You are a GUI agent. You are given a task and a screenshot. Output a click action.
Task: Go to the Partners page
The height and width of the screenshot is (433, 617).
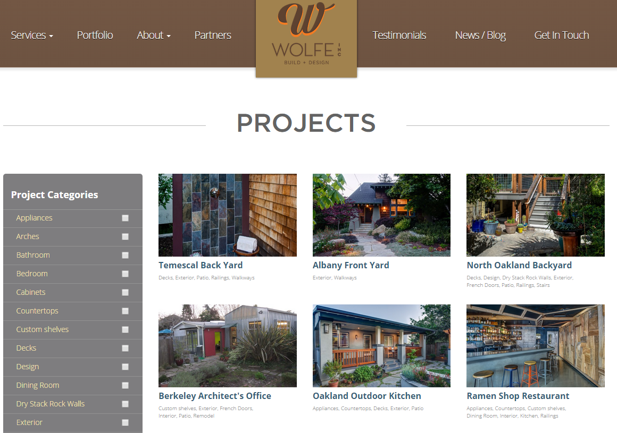tap(212, 35)
